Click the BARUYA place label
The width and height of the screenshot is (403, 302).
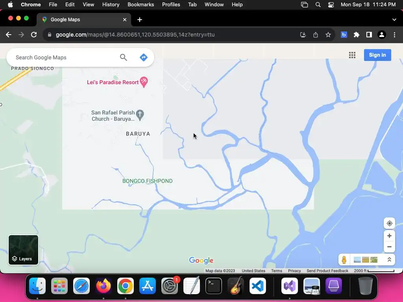point(138,134)
